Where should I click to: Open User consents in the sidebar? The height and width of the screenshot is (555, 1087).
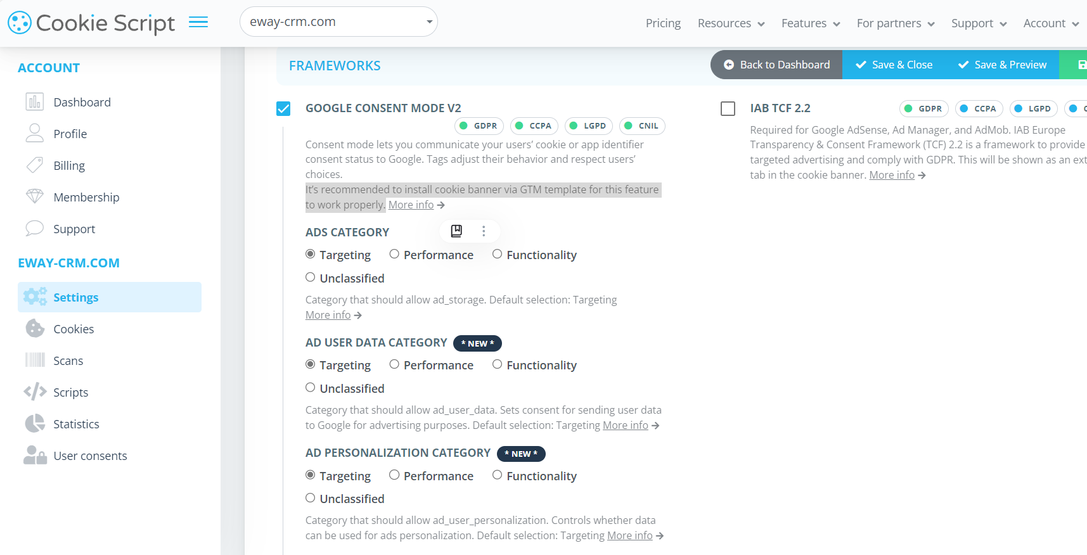coord(90,456)
